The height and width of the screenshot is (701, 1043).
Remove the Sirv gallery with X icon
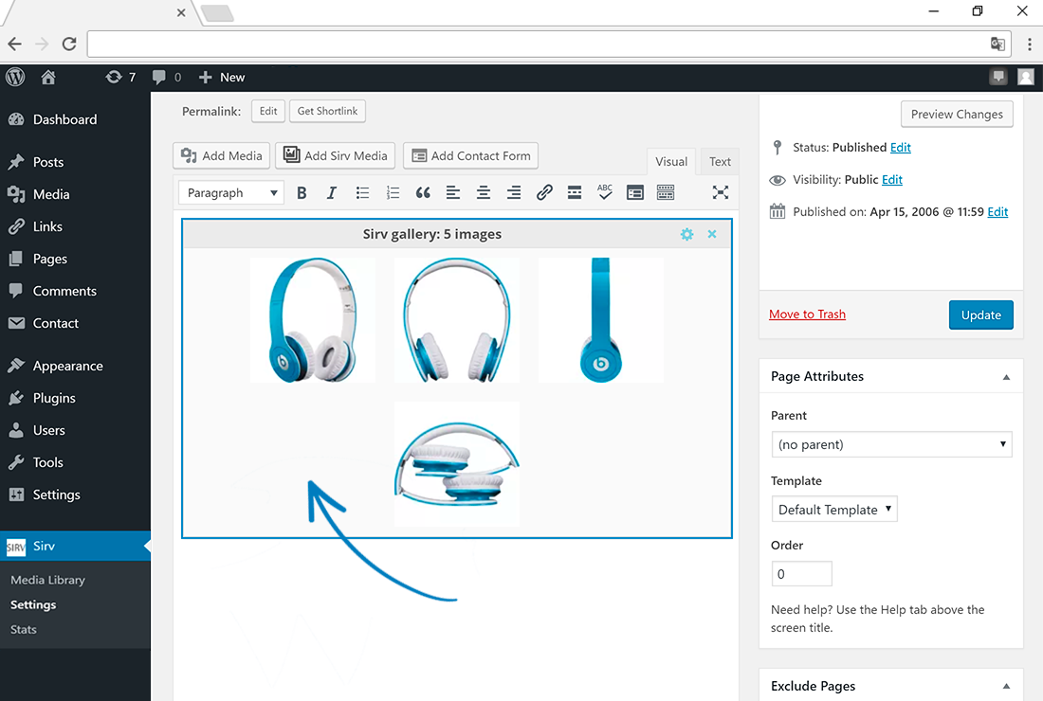point(712,234)
